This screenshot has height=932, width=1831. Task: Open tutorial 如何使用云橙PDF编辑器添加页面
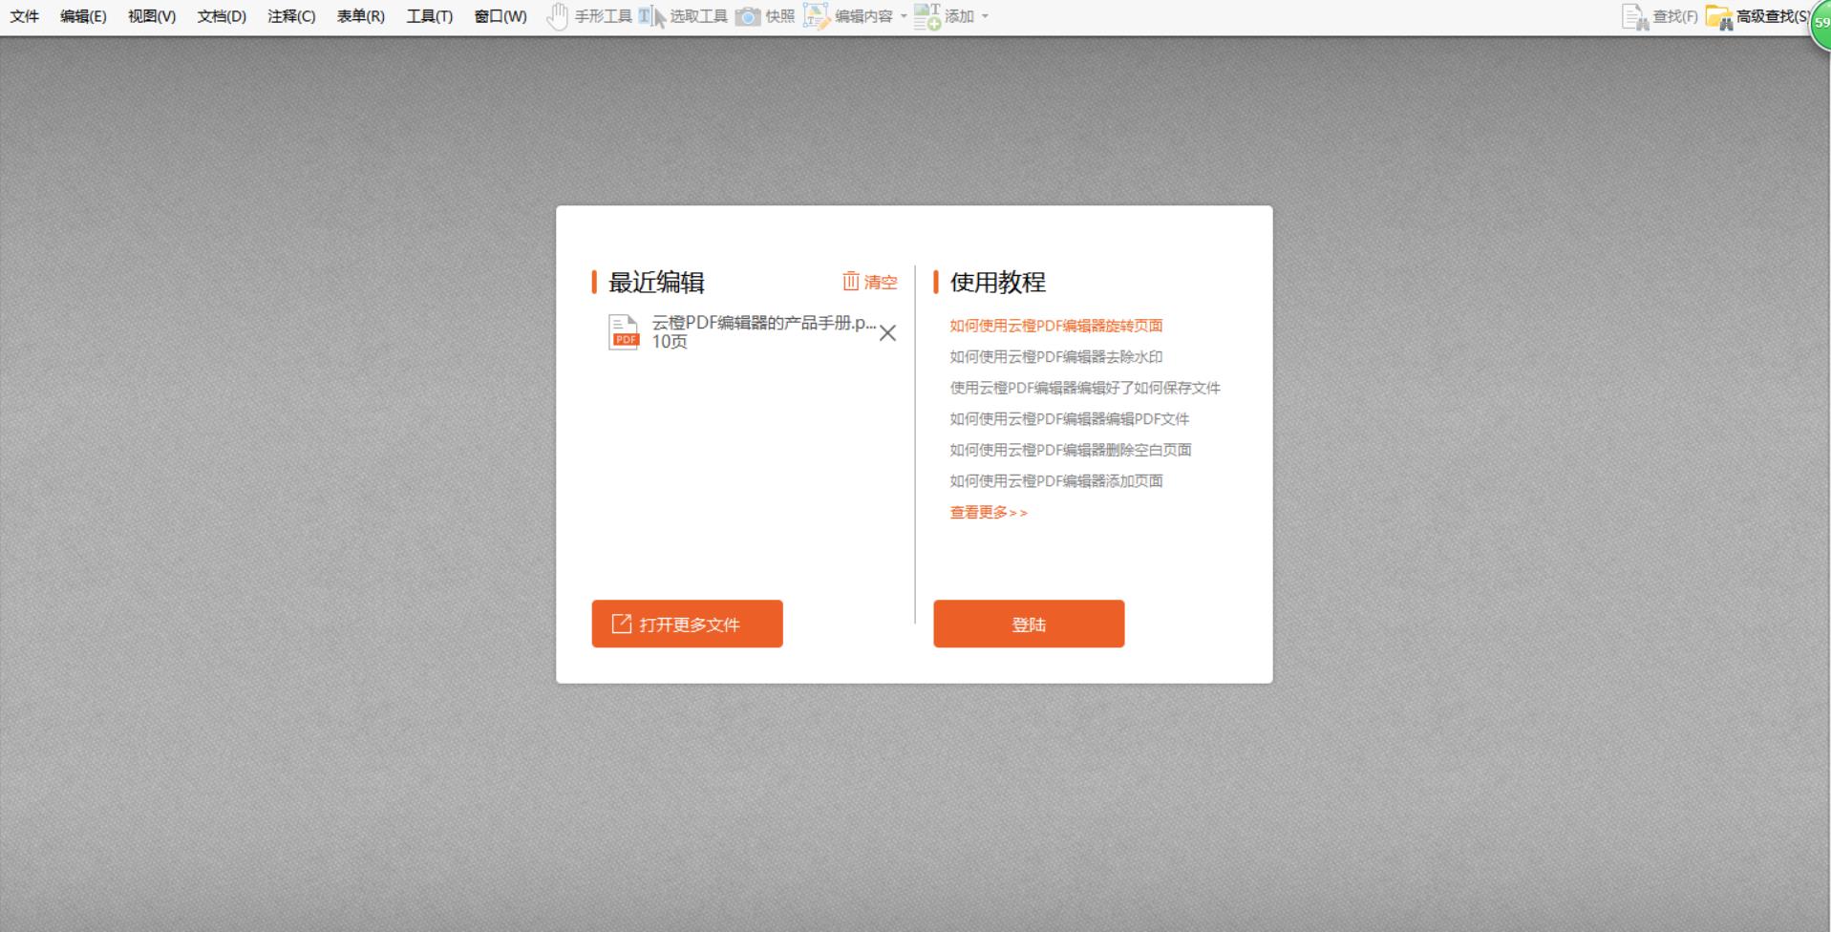(1056, 481)
